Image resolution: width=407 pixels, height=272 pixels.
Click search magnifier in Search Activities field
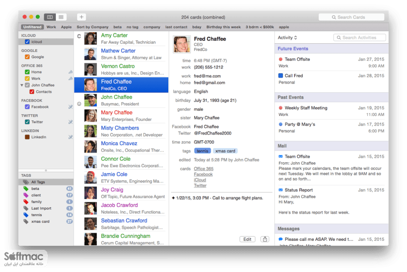338,38
